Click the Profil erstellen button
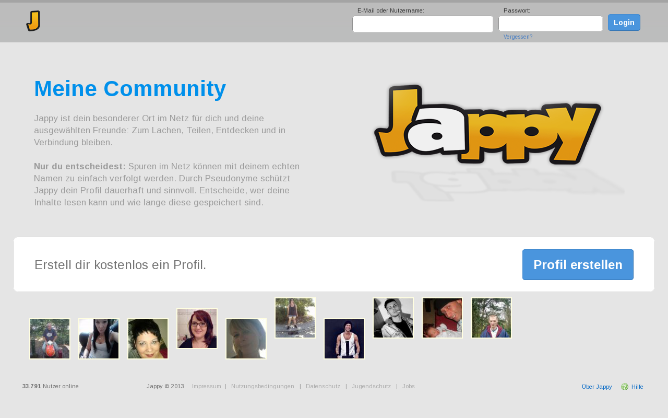 (578, 264)
